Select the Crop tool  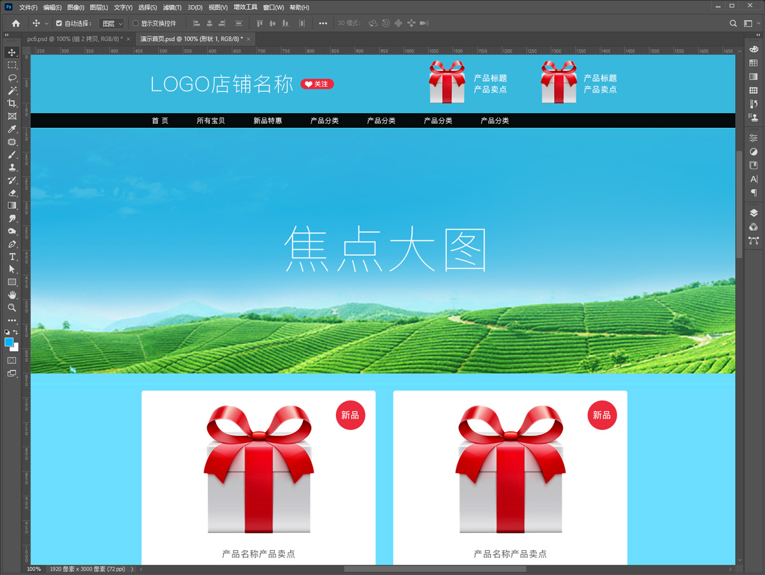point(11,103)
